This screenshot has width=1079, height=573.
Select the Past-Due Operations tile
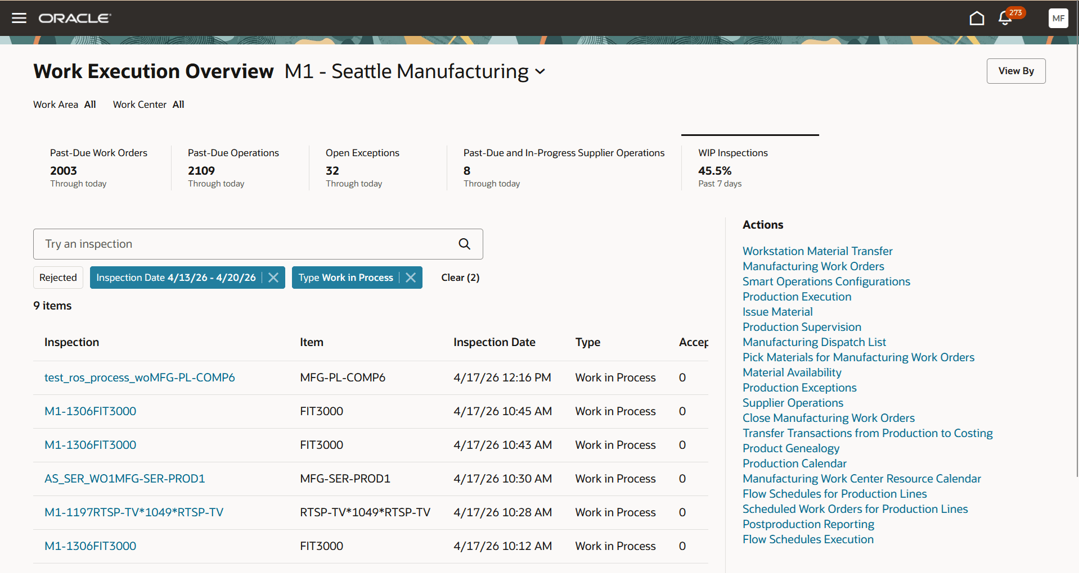pyautogui.click(x=240, y=167)
